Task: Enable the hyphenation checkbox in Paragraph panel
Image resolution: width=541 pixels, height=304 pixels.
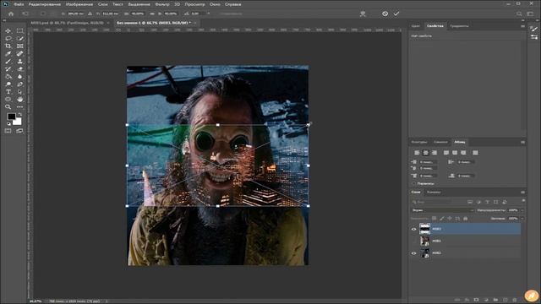Action: tap(414, 184)
